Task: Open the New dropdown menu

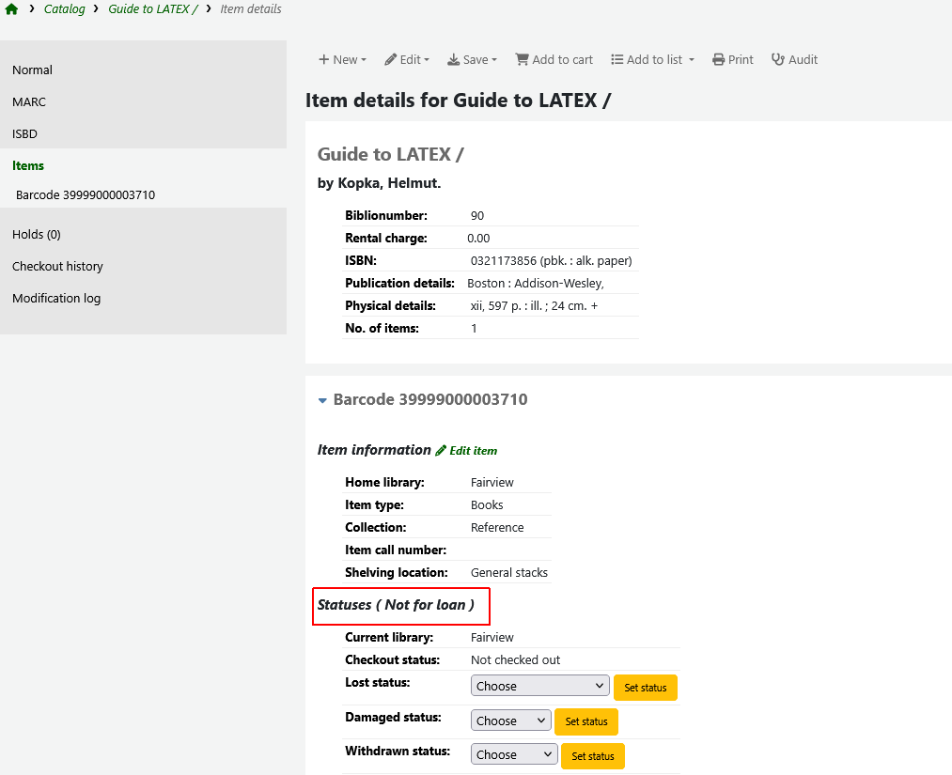Action: tap(342, 59)
